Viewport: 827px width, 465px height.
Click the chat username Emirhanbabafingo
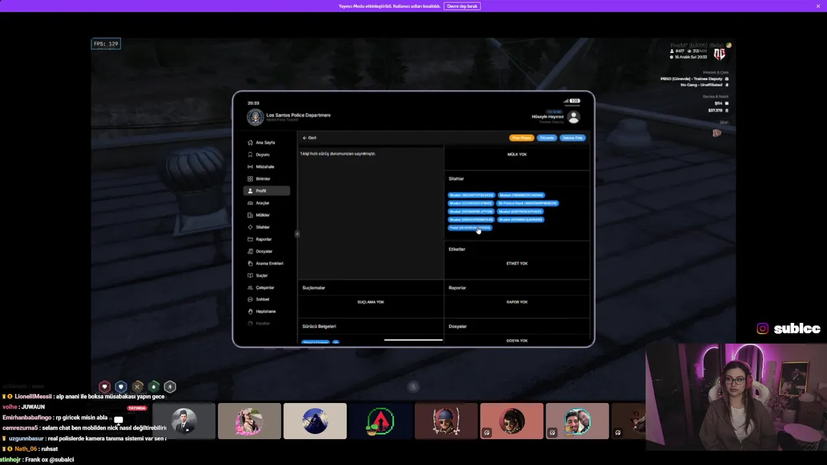tap(26, 418)
